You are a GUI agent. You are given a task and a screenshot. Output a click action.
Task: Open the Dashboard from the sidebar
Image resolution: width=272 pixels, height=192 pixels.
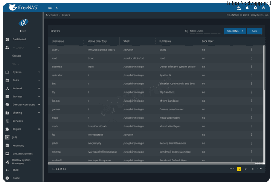point(19,39)
